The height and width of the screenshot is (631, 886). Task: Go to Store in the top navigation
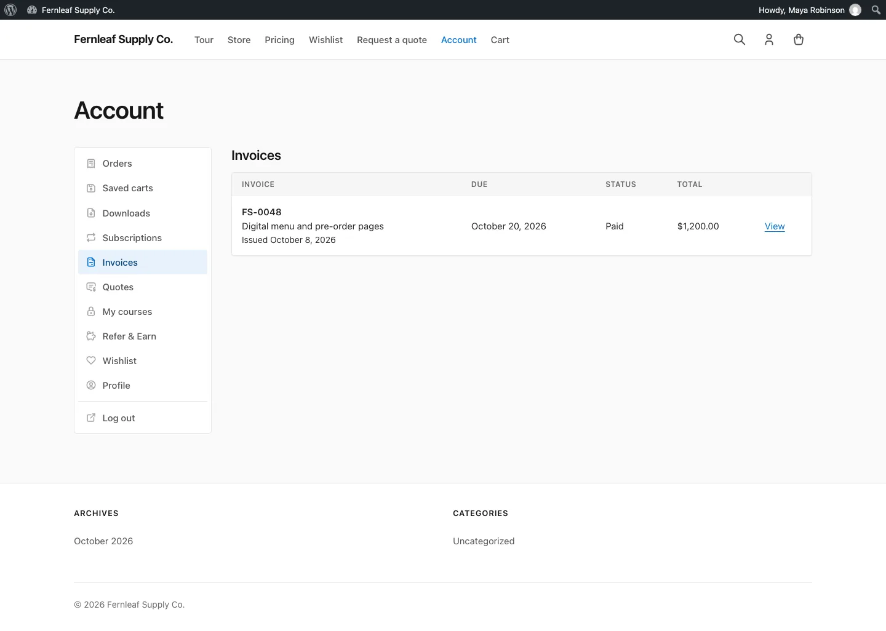pos(239,40)
